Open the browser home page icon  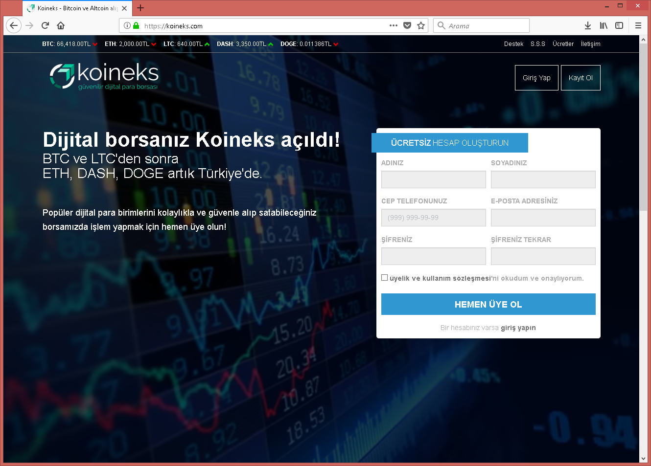point(61,25)
